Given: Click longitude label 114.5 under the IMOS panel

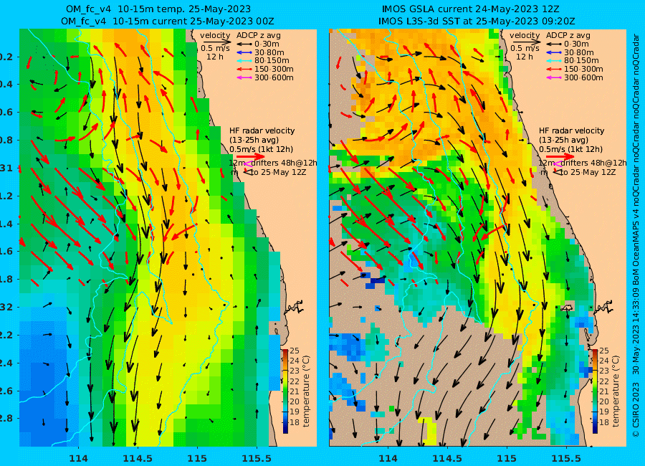Looking at the screenshot, I should click(447, 458).
